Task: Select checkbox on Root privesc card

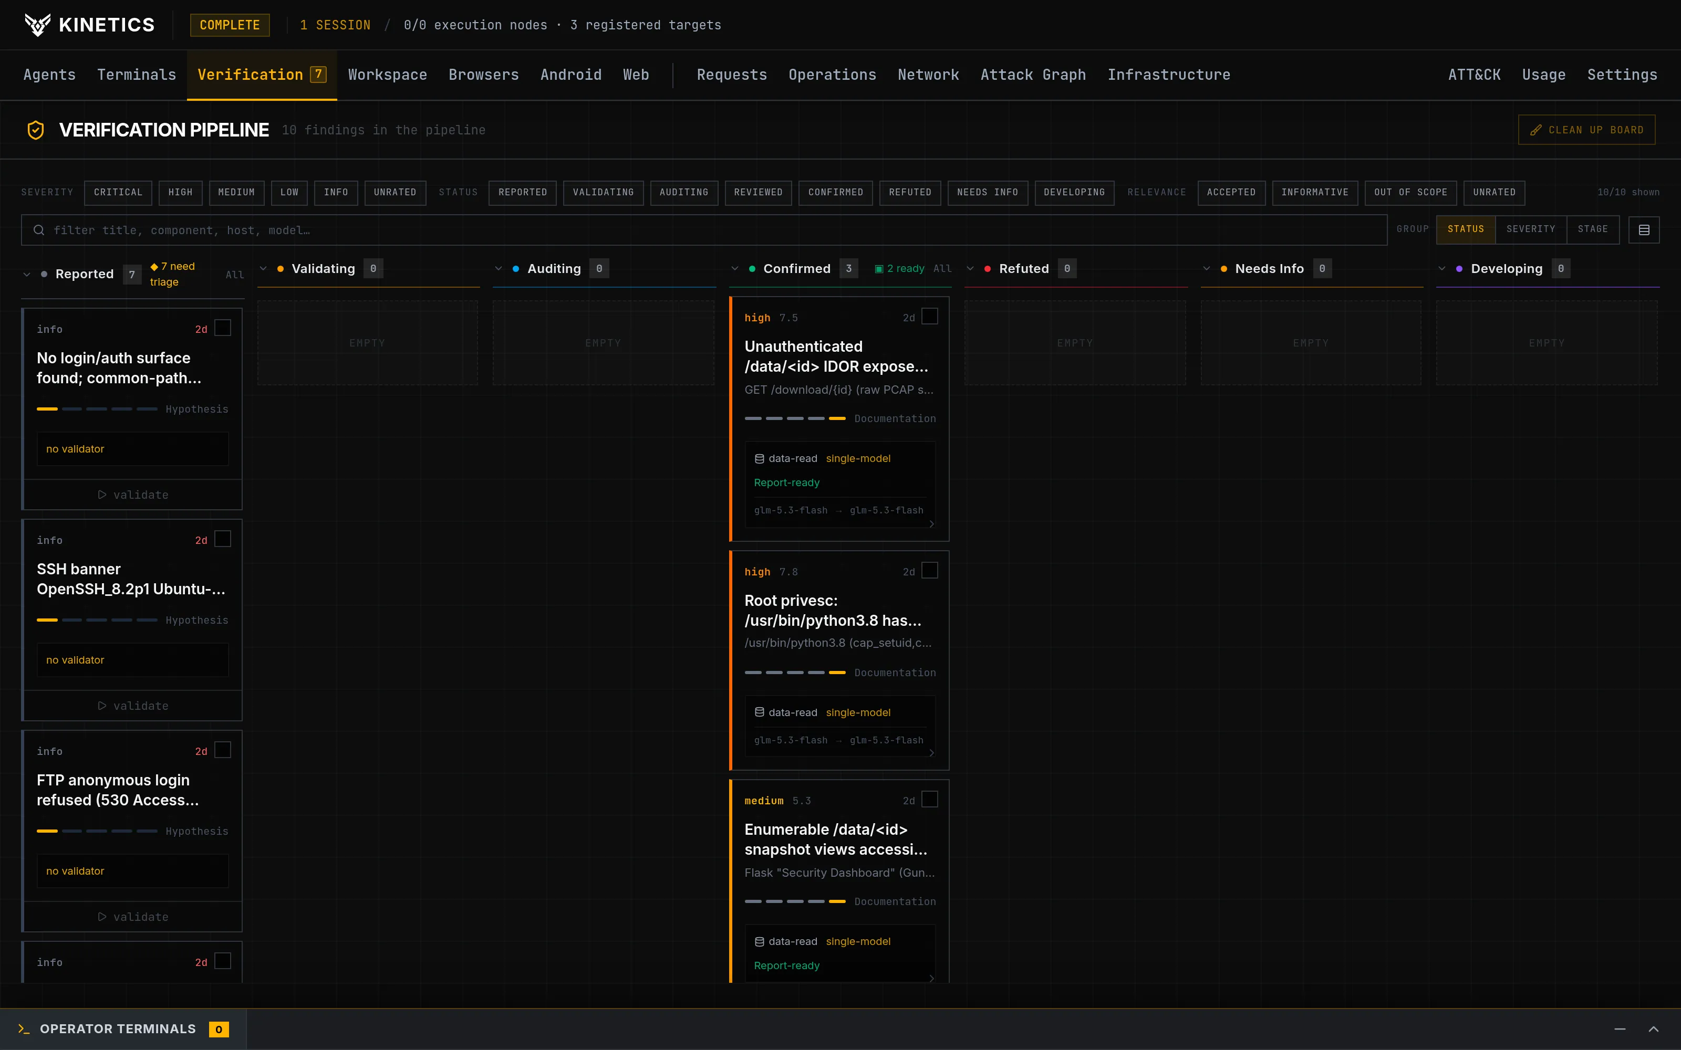Action: pos(929,571)
